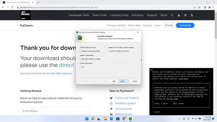This screenshot has height=122, width=217.
Task: Check the PyCharm Community Edition desktop shortcut box
Action: [81, 51]
